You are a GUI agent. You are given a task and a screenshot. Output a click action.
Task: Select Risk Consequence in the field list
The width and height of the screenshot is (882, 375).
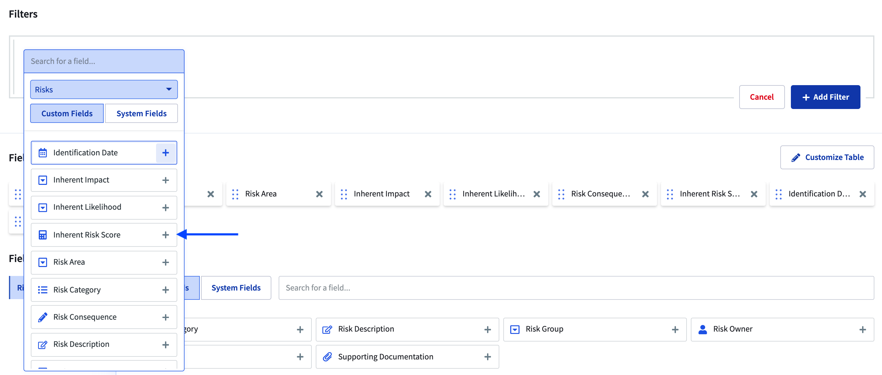pos(85,317)
